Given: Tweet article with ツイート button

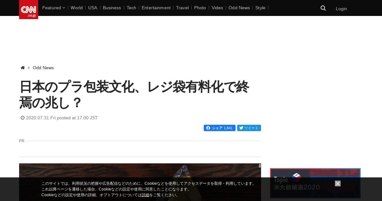Looking at the screenshot, I should point(249,128).
